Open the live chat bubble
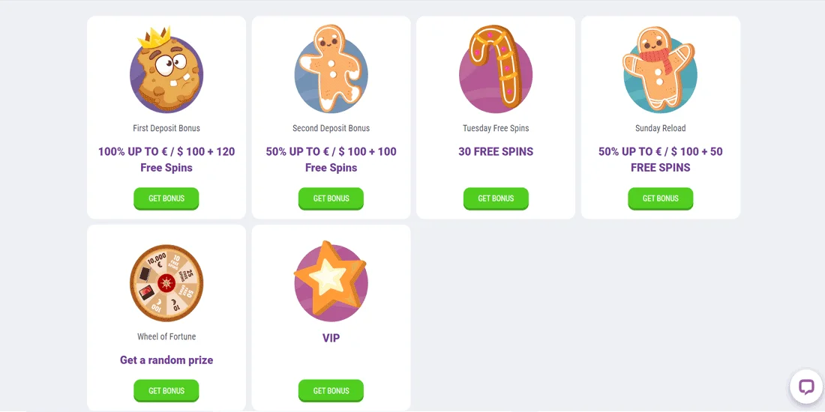 coord(806,387)
